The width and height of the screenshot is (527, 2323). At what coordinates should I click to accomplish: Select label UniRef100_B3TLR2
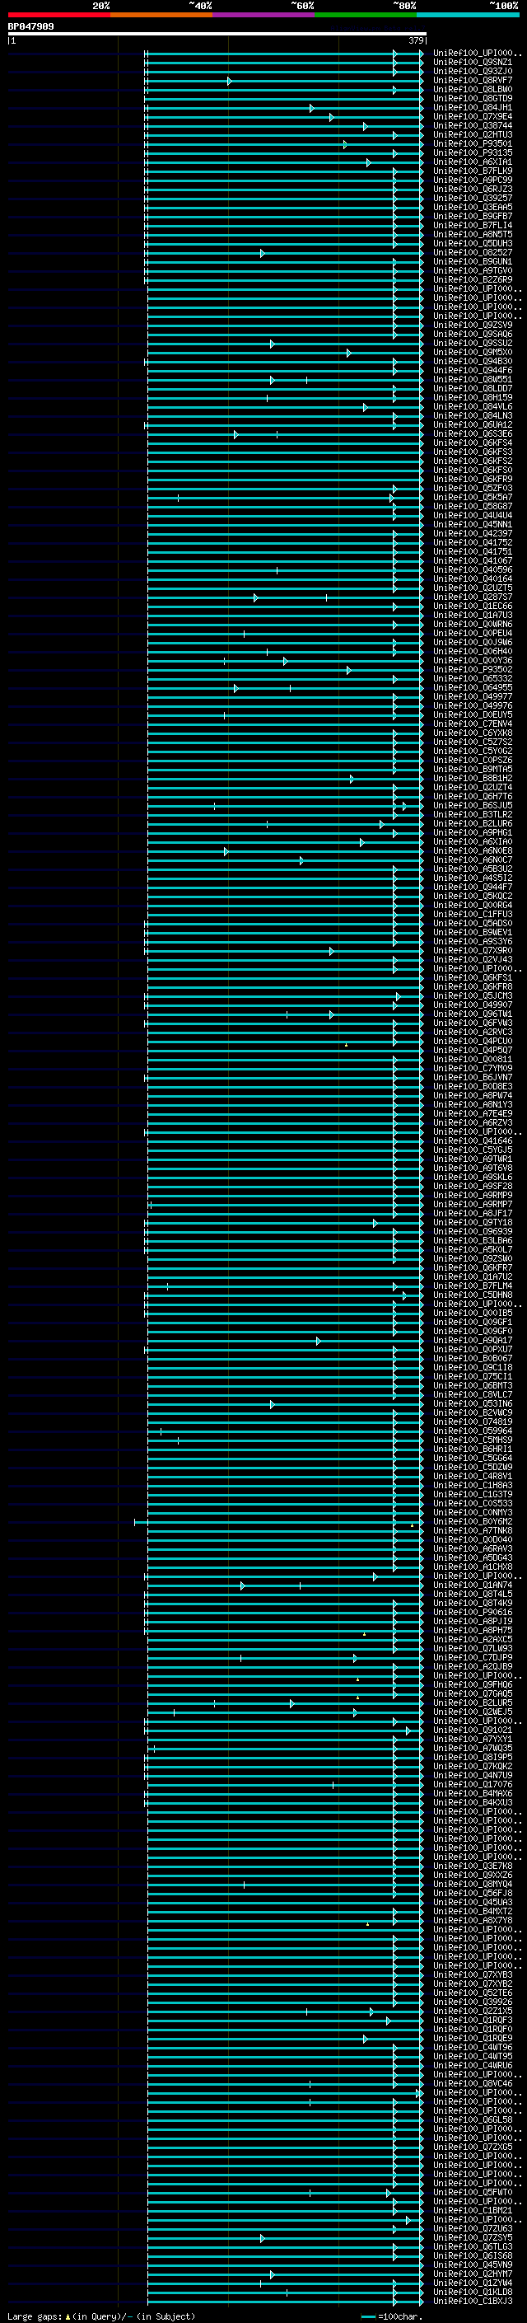coord(473,814)
